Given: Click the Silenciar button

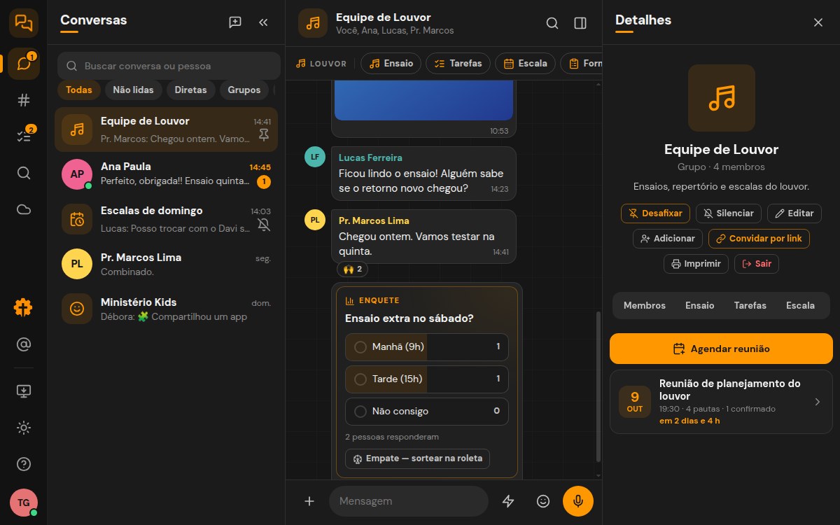Looking at the screenshot, I should coord(729,213).
